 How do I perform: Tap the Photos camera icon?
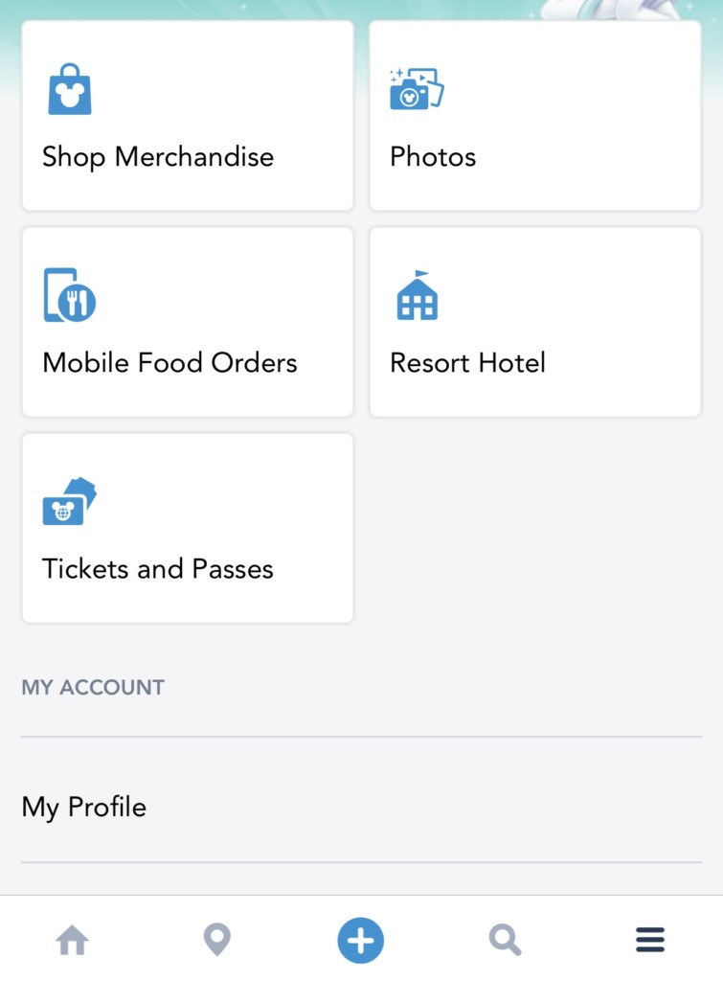click(x=417, y=89)
